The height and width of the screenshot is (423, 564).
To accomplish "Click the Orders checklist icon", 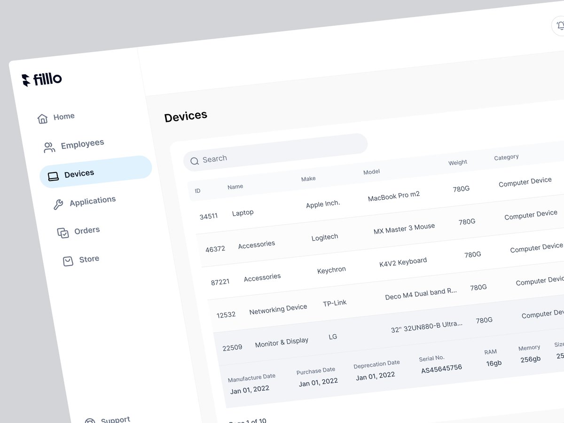I will (63, 233).
